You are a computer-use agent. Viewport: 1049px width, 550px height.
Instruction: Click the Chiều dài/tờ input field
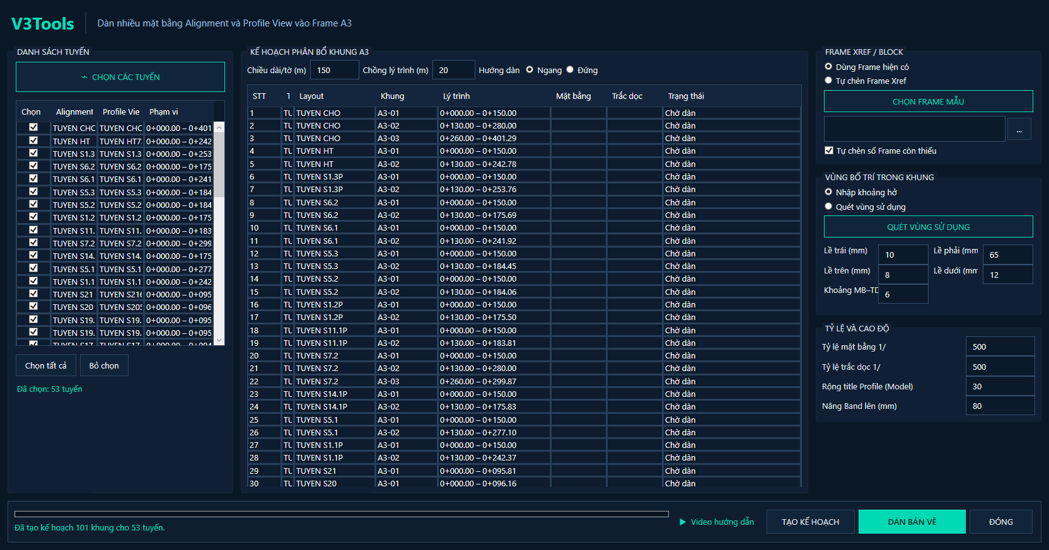[x=335, y=70]
